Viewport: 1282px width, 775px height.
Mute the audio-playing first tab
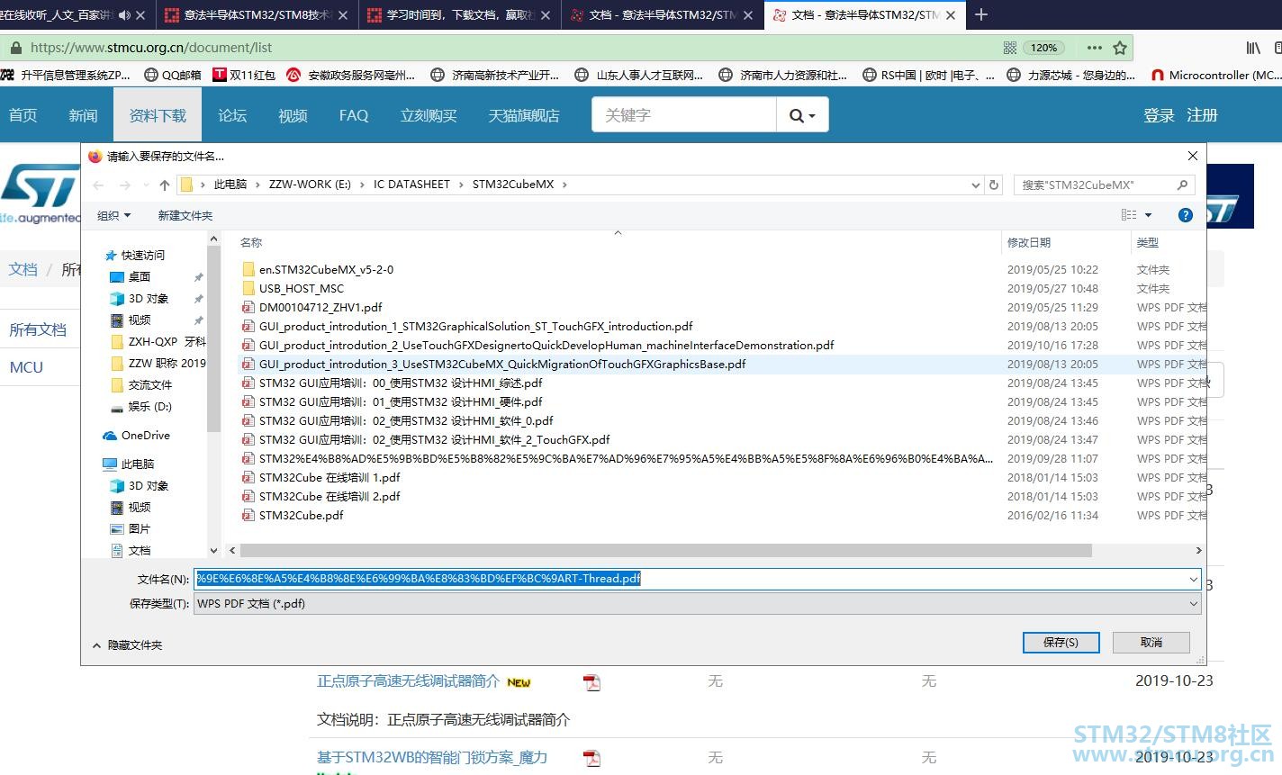coord(124,14)
